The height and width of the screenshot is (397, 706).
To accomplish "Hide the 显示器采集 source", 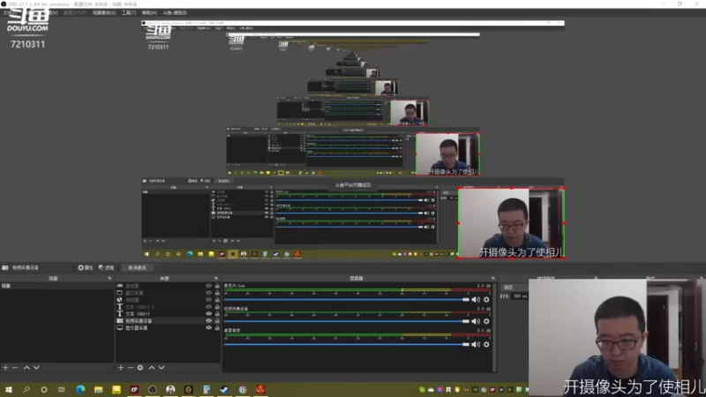I will 208,328.
